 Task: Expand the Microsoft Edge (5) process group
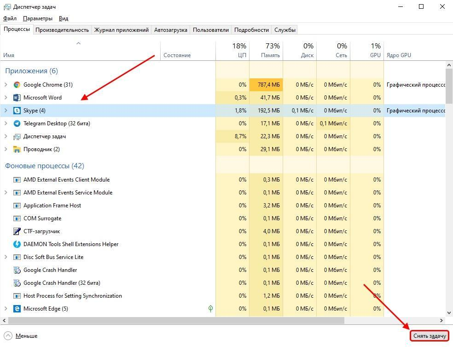(6, 309)
